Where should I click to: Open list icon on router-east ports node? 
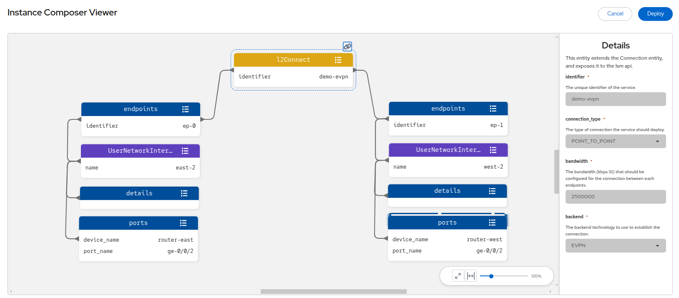click(x=183, y=223)
